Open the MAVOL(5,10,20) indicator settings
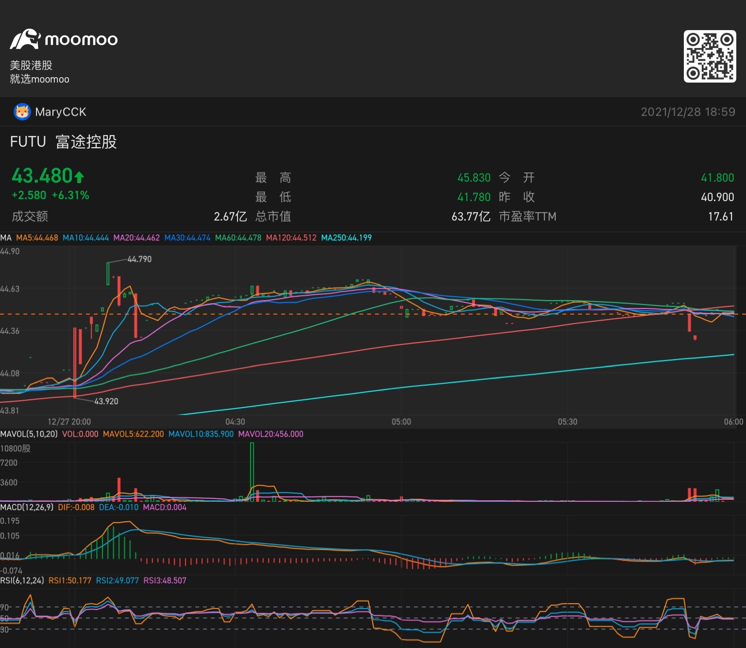Viewport: 746px width, 648px height. pos(29,434)
